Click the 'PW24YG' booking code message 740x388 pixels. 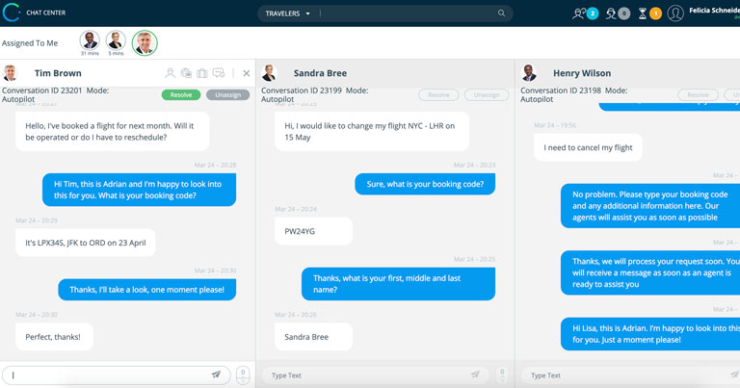tap(313, 231)
